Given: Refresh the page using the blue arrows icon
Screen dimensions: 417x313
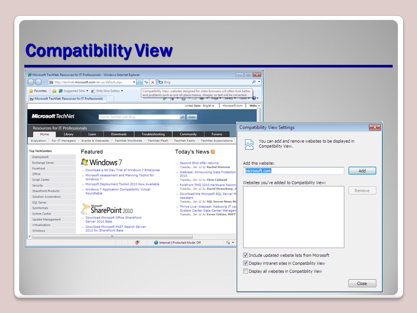Looking at the screenshot, I should 146,82.
